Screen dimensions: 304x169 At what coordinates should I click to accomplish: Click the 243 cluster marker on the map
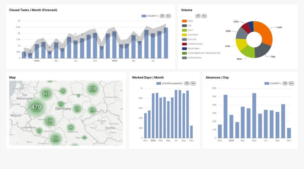[x=46, y=94]
